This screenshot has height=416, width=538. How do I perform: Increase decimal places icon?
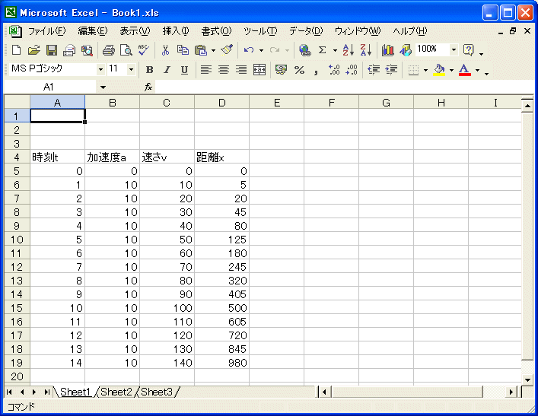coord(334,70)
